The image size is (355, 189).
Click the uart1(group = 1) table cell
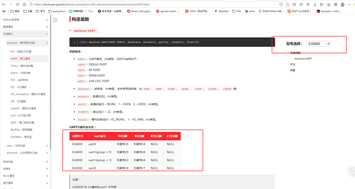tap(100, 160)
